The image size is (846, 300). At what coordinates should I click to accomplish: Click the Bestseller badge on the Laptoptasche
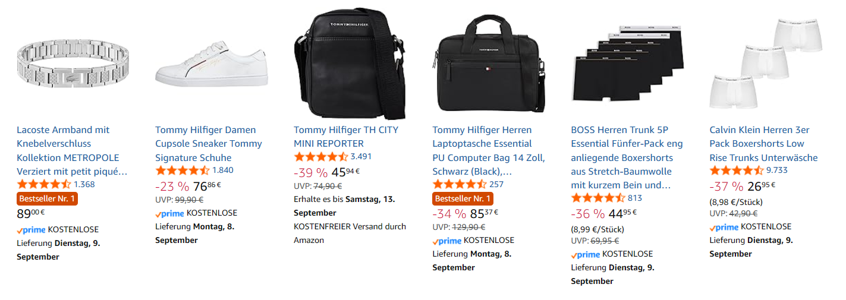tap(463, 198)
